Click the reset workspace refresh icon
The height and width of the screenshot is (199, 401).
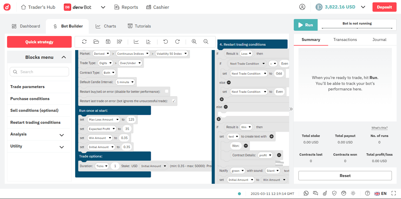(84, 42)
